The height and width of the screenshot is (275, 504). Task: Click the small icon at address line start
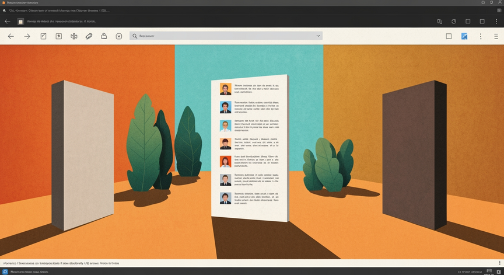pyautogui.click(x=4, y=11)
